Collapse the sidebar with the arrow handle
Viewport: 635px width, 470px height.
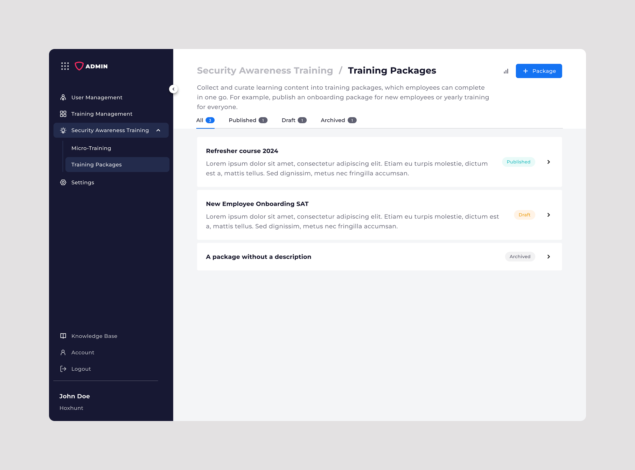point(173,89)
